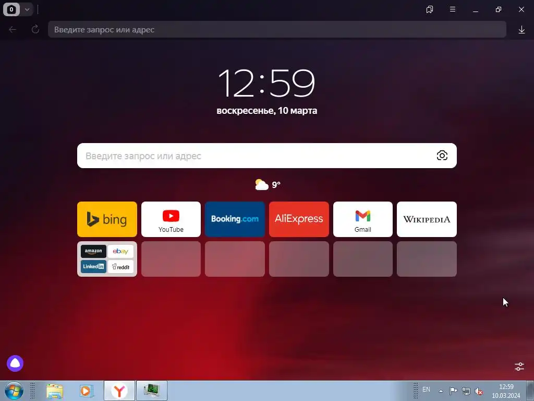The height and width of the screenshot is (401, 534).
Task: Open the AliExpress tile
Action: pyautogui.click(x=299, y=219)
